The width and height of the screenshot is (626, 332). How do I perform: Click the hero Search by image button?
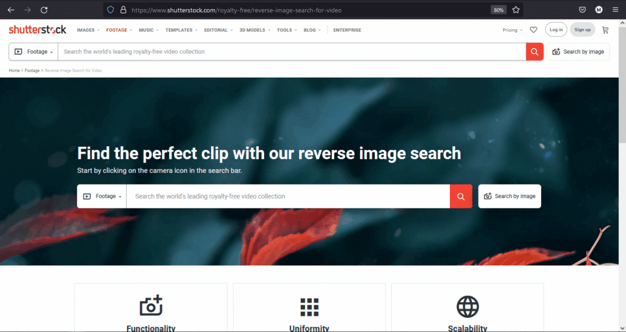click(509, 196)
